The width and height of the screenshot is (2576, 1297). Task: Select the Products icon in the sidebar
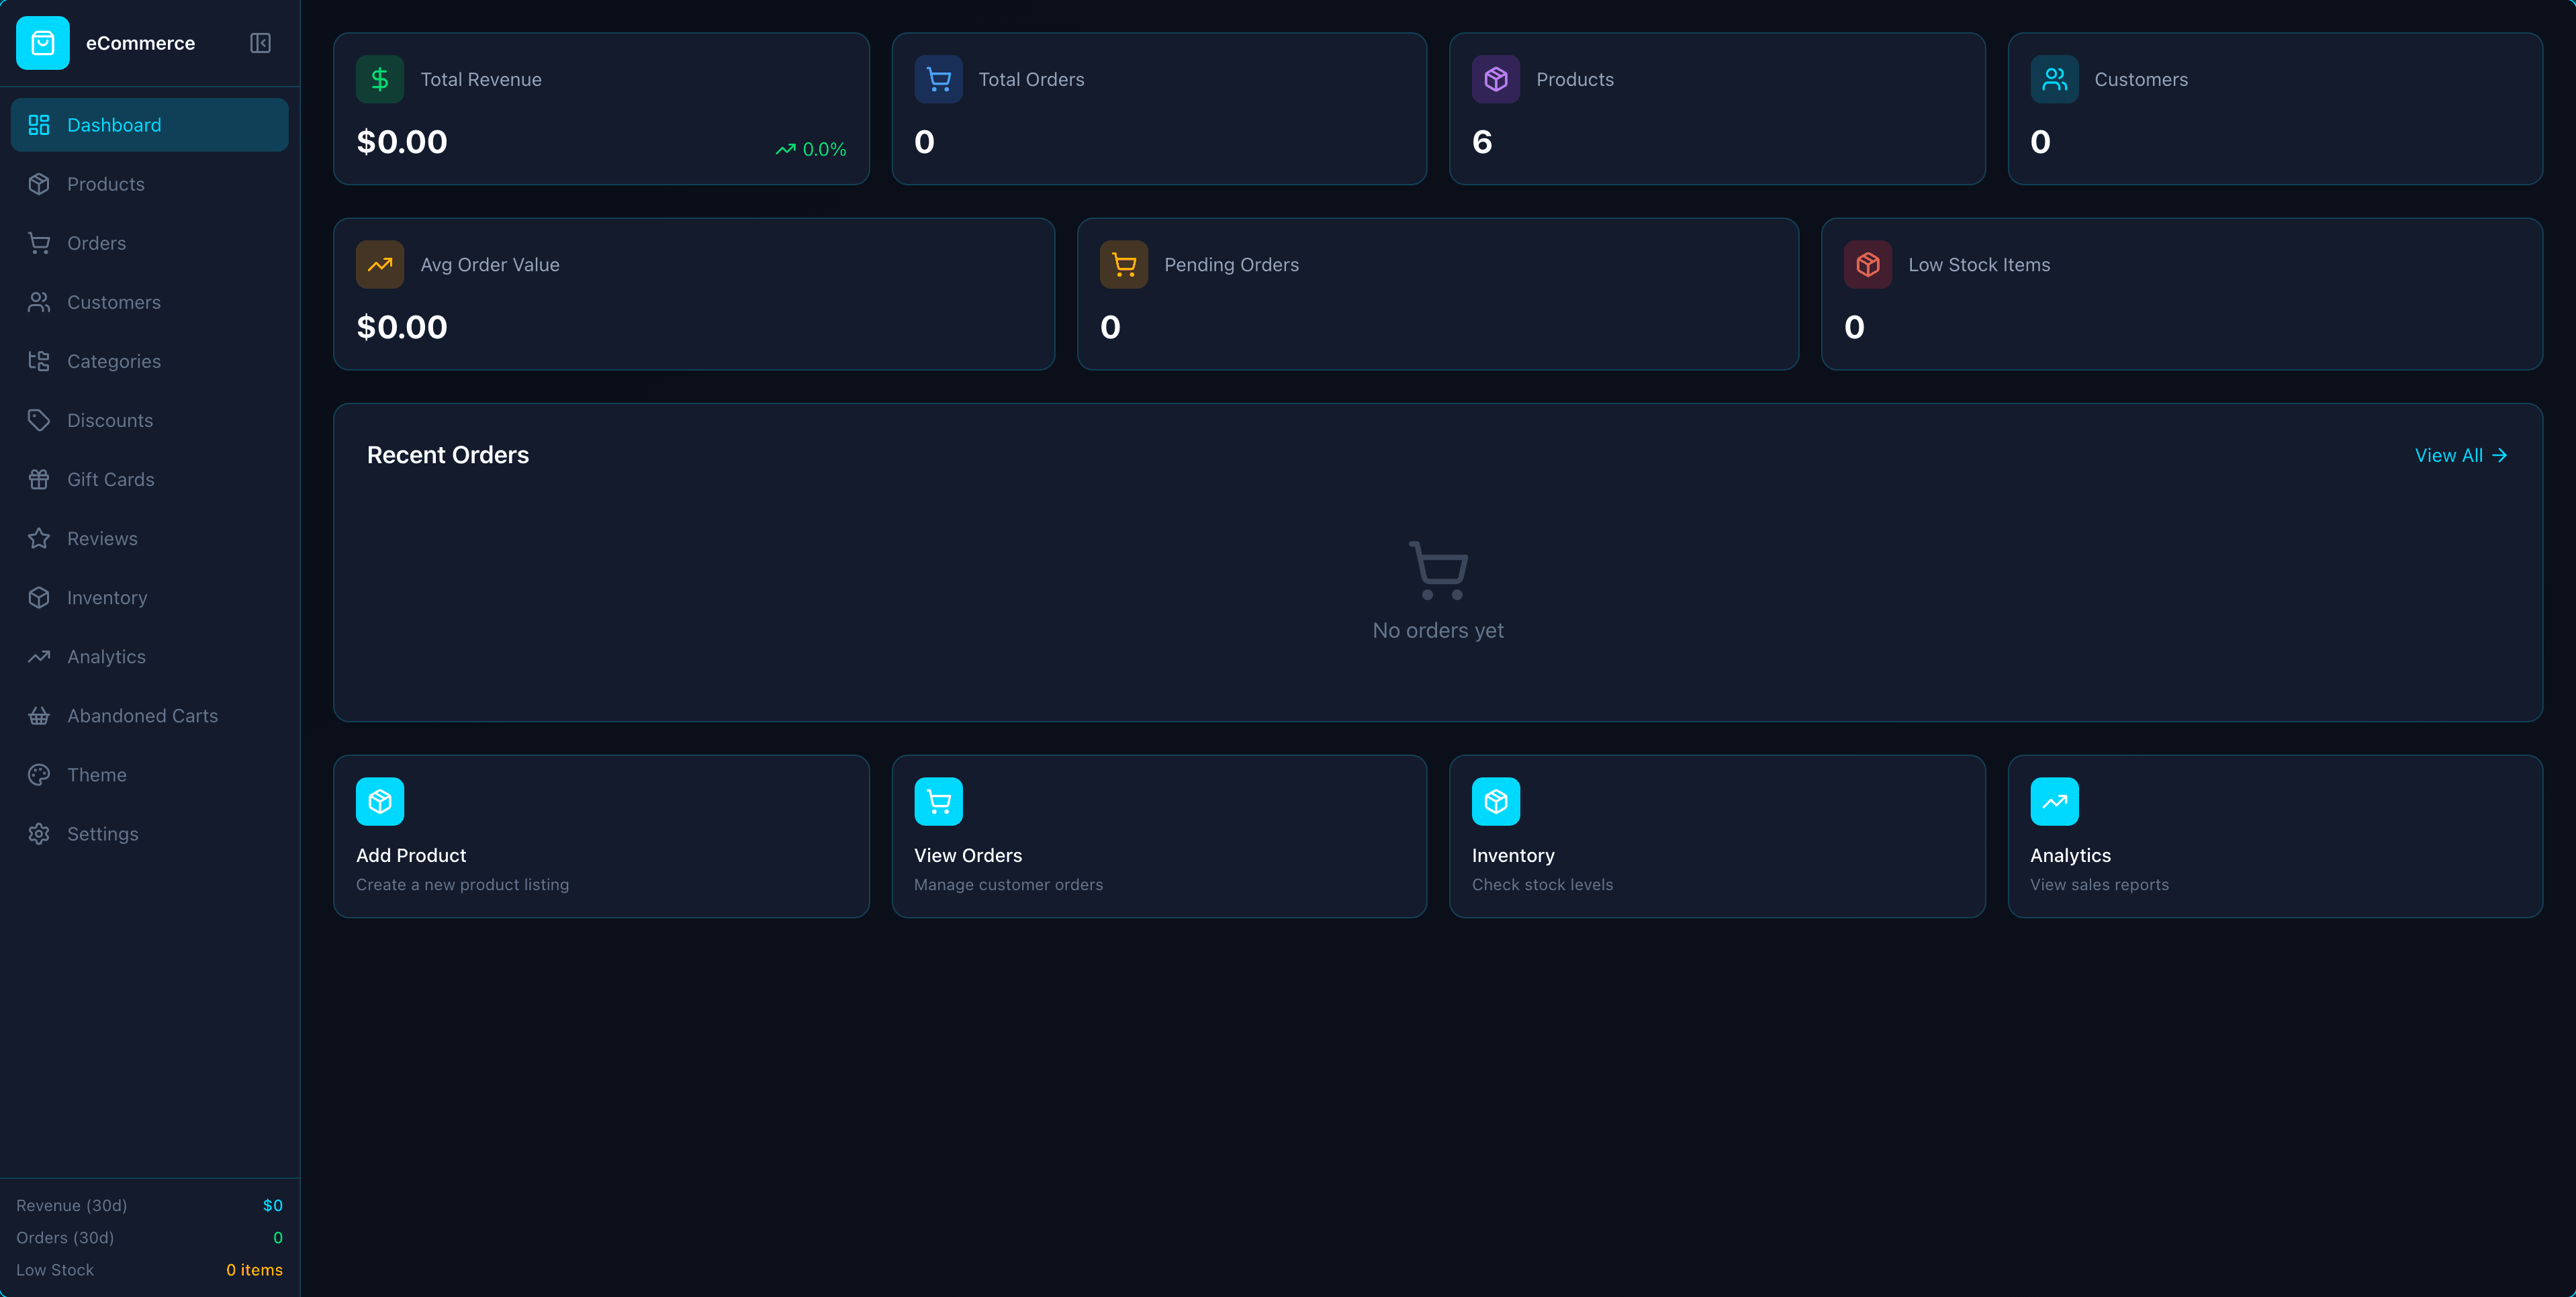click(x=39, y=184)
